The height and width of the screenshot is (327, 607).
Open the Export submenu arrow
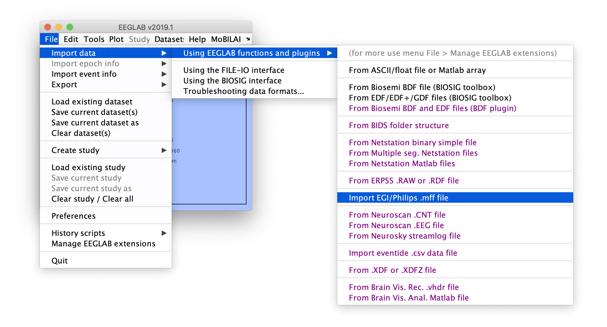(164, 85)
